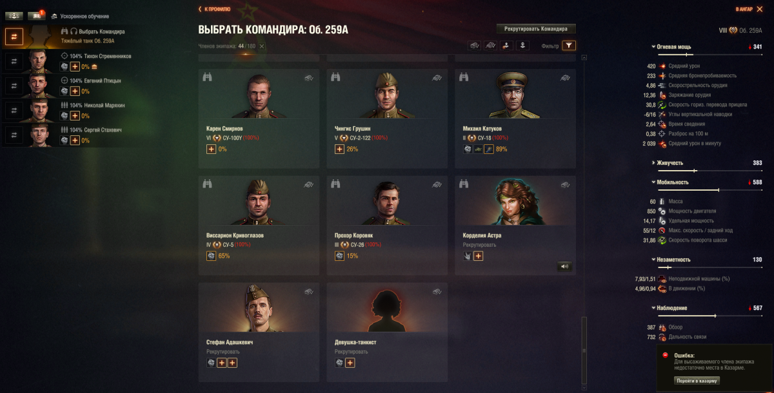Toggle the first tank-in-vehicle filter button

coord(474,45)
